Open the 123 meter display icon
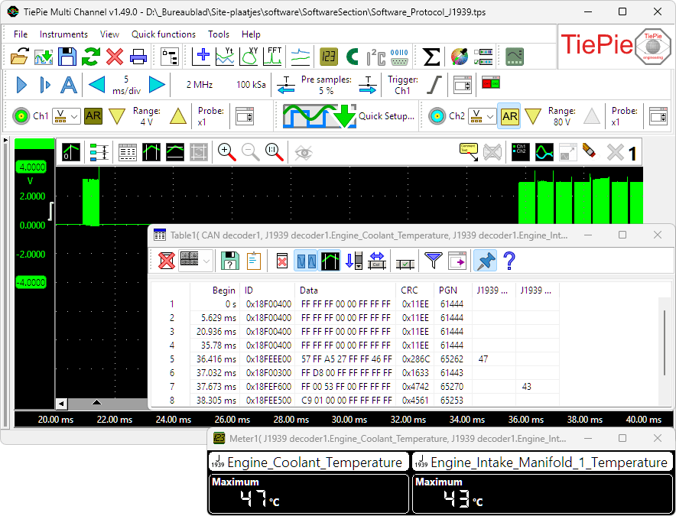Screen dimensions: 676x516 [x=329, y=57]
